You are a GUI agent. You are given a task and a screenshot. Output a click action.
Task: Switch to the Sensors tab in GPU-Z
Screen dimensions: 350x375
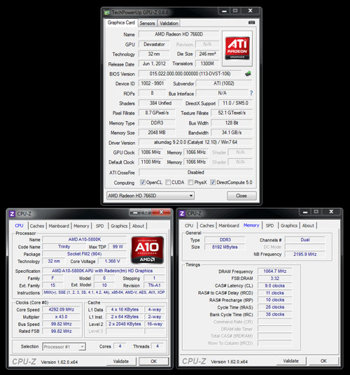[147, 23]
